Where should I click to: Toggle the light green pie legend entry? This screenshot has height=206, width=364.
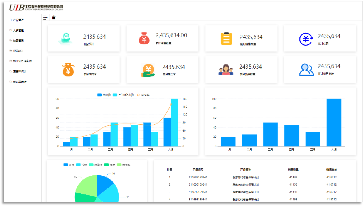coord(124,165)
